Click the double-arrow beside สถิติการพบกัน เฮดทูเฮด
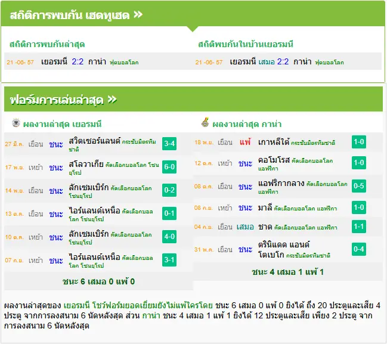387x344 pixels. pos(138,14)
